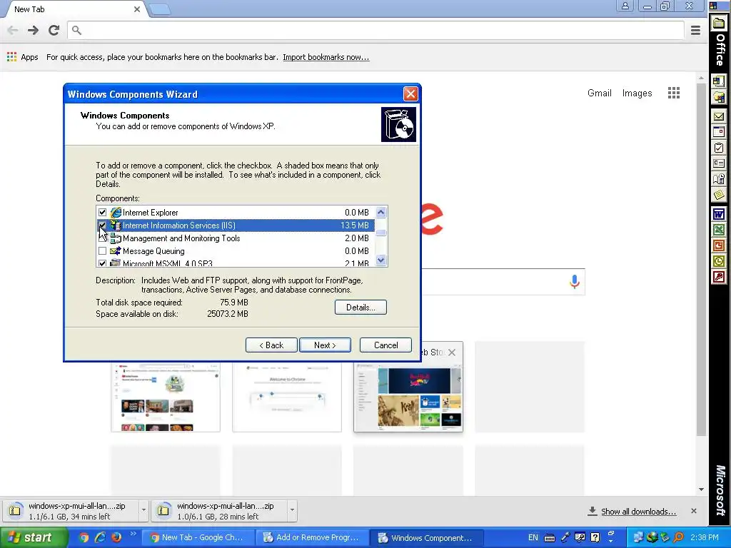Click Show all downloads link
Viewport: 731px width, 548px height.
click(638, 511)
